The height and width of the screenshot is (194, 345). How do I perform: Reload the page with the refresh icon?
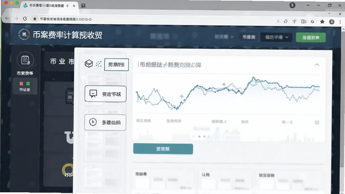[25, 19]
